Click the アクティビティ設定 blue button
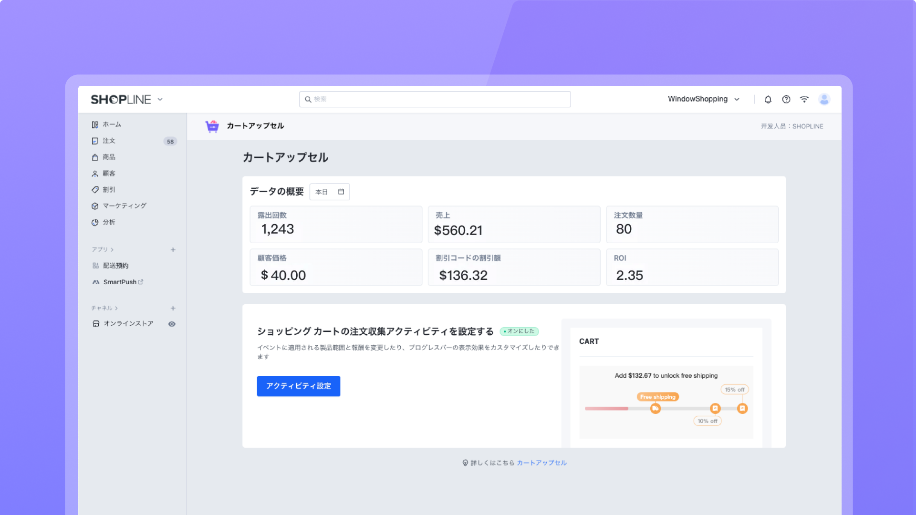Viewport: 916px width, 515px height. pos(298,386)
